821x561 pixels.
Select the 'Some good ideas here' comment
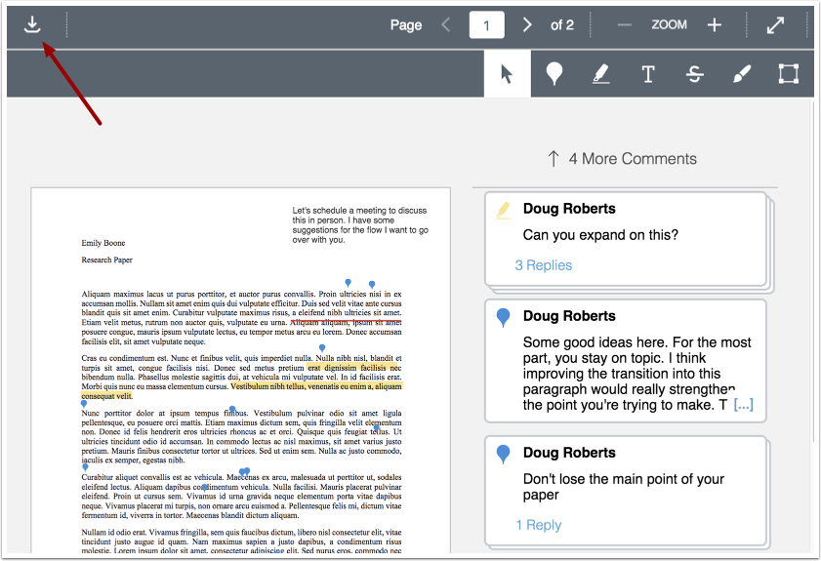tap(626, 361)
